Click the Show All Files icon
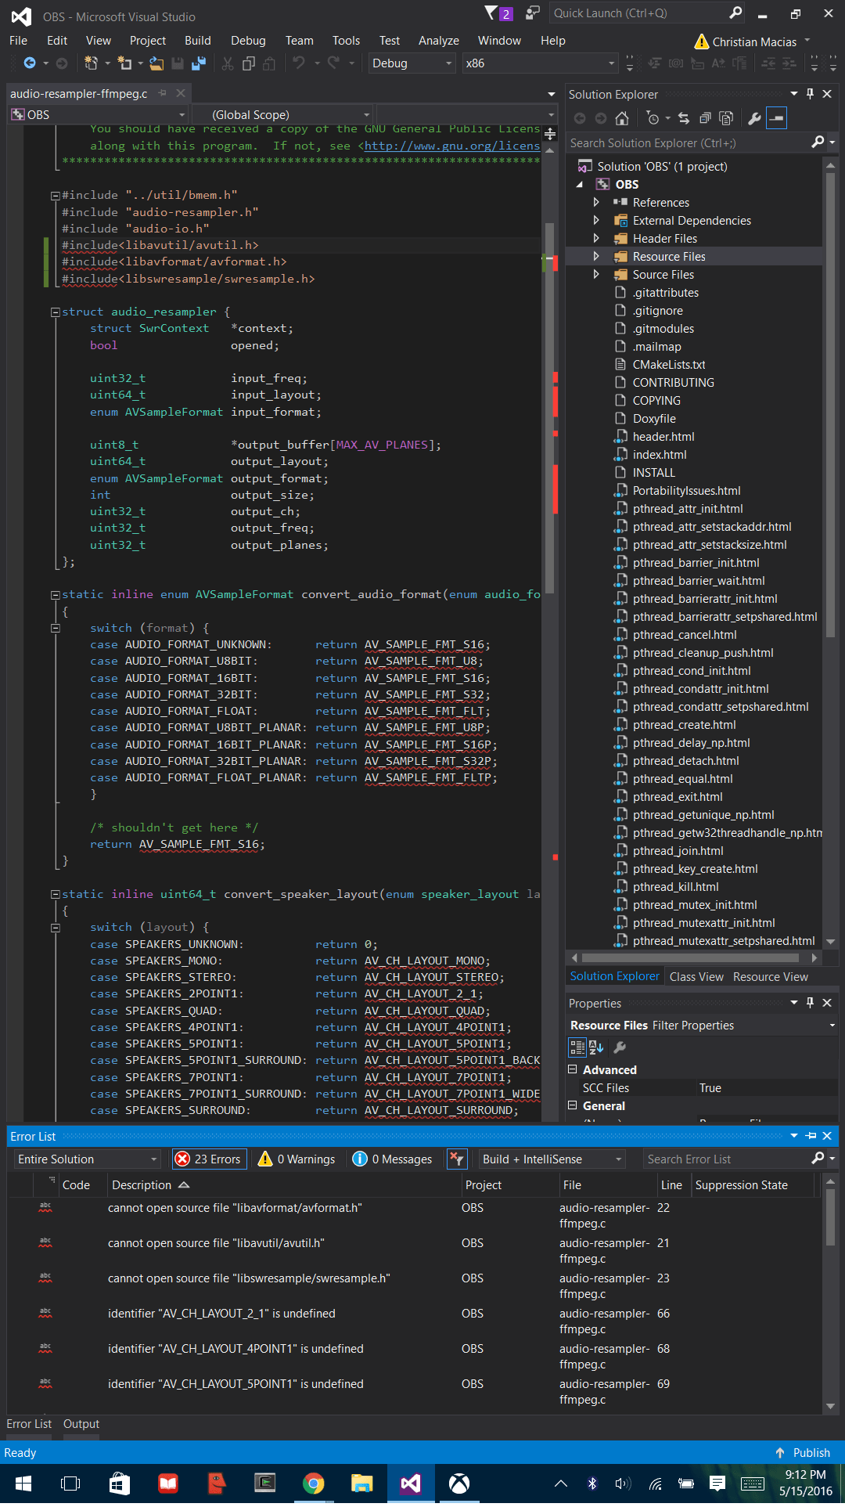The height and width of the screenshot is (1507, 845). [726, 118]
